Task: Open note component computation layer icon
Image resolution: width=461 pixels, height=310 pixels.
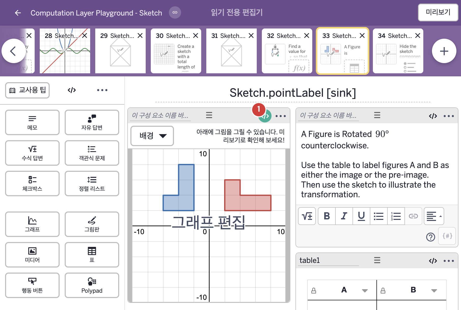Action: coord(433,116)
